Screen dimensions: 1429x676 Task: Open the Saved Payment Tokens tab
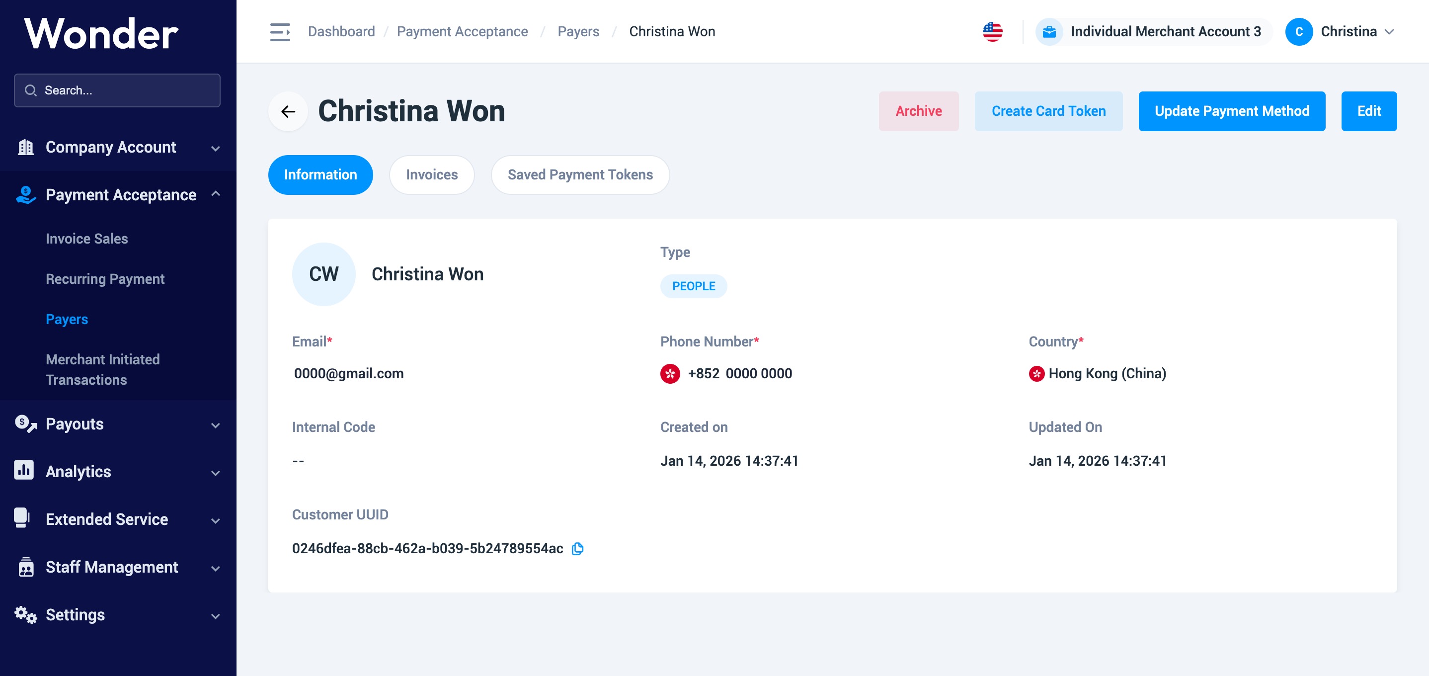click(580, 175)
